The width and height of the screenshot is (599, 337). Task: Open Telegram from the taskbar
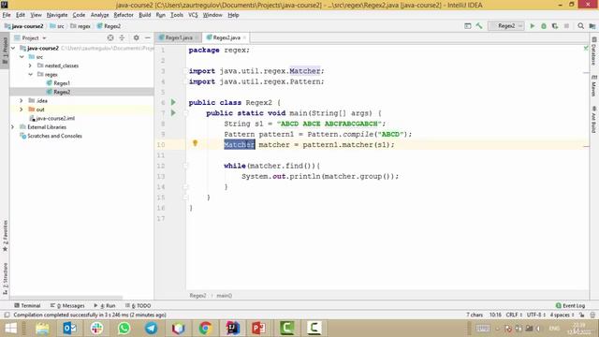point(151,329)
